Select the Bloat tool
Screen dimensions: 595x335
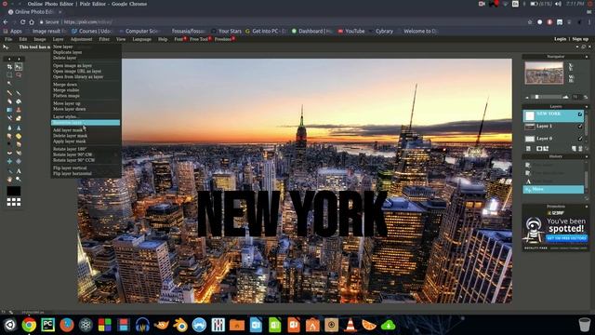coord(9,161)
